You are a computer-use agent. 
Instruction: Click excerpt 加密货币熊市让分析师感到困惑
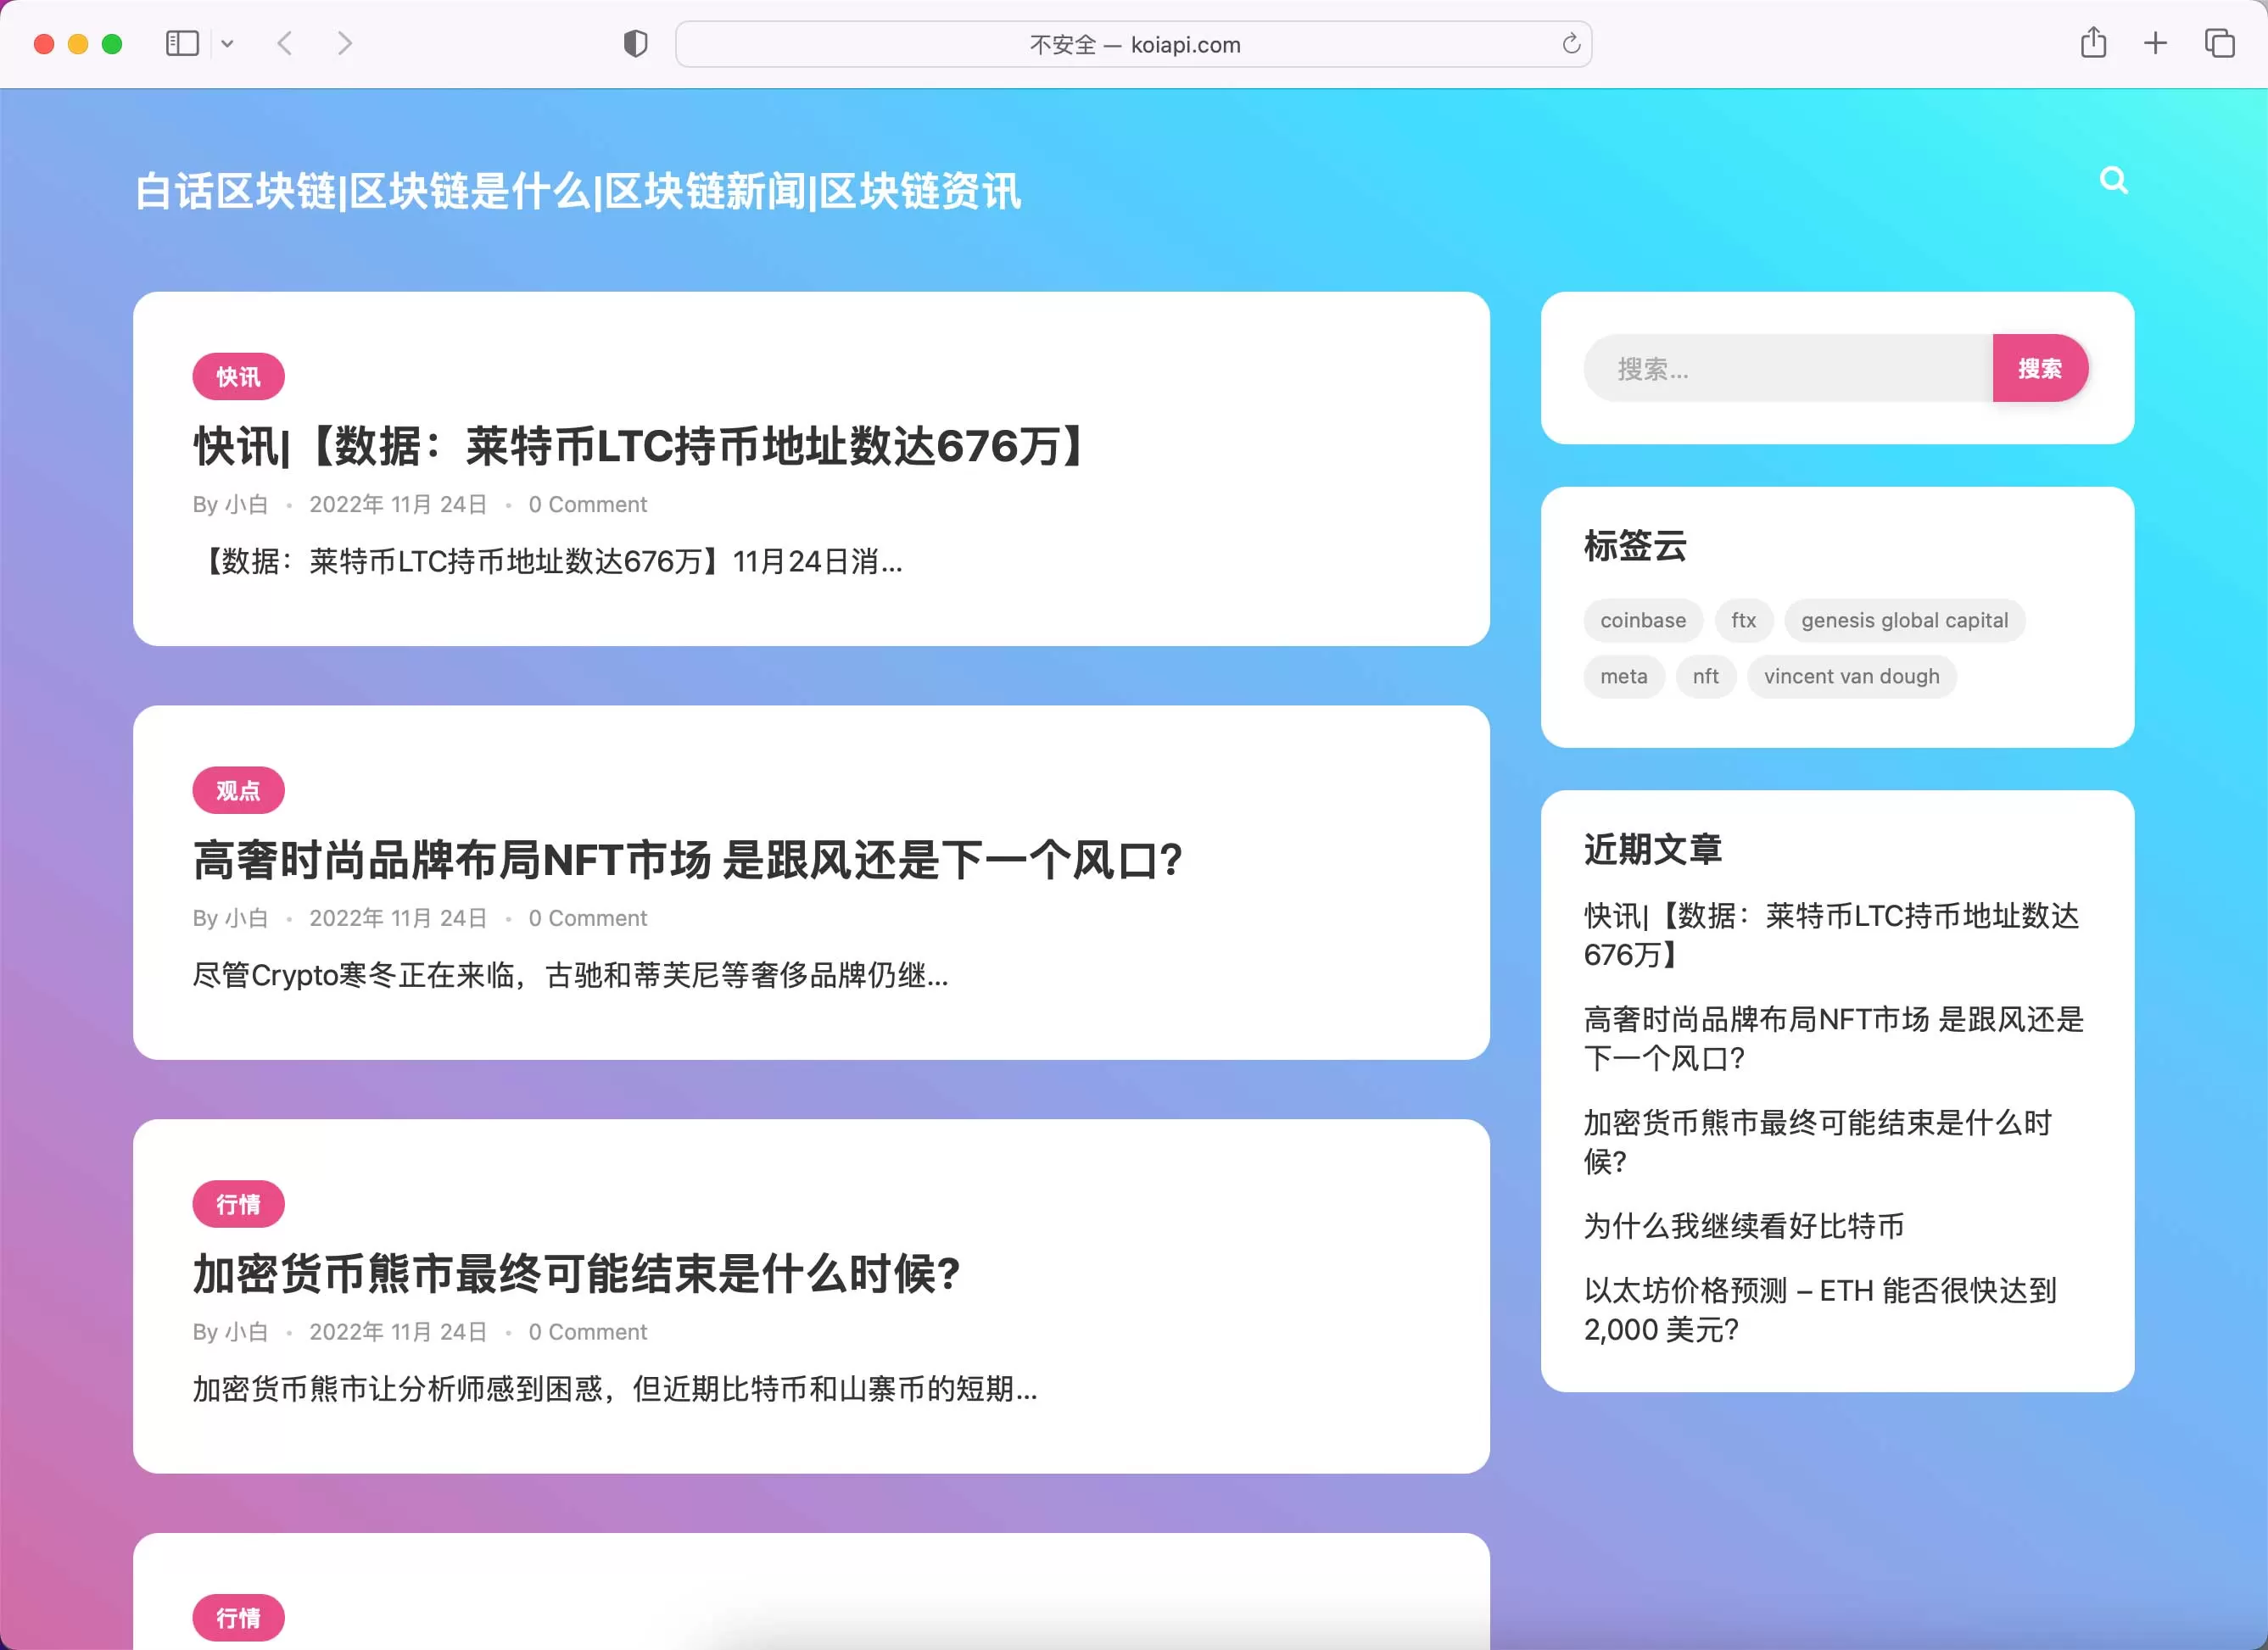point(615,1389)
